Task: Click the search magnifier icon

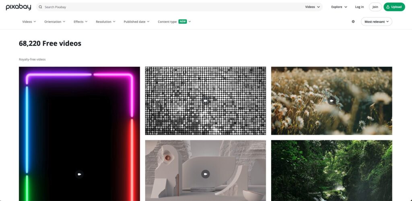Action: pos(41,7)
